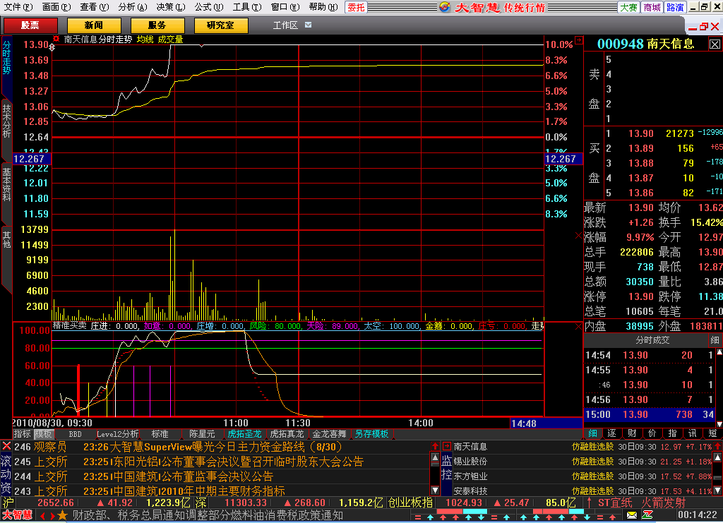Close the scrolling news panel red X
The width and height of the screenshot is (723, 523).
point(6,446)
